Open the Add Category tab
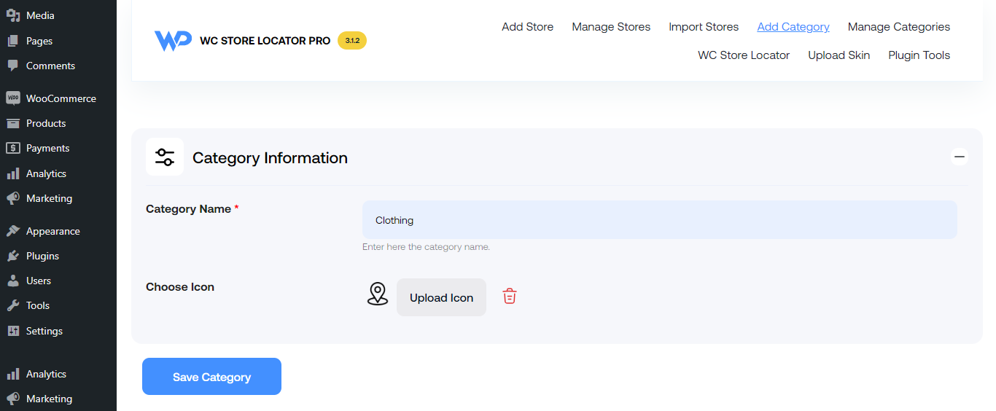 [793, 27]
